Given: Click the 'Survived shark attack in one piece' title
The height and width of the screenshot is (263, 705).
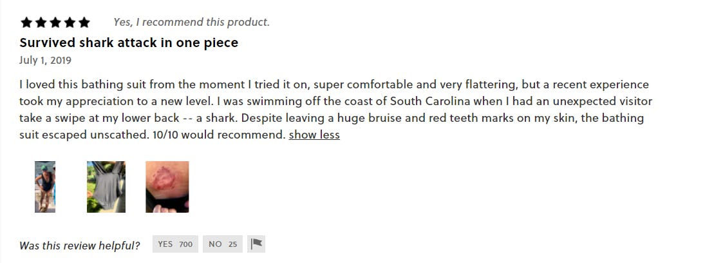Looking at the screenshot, I should (129, 43).
